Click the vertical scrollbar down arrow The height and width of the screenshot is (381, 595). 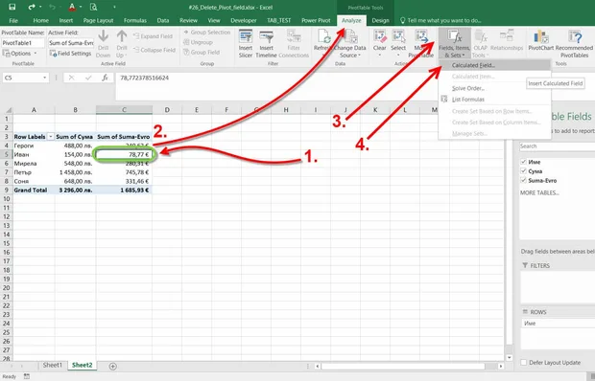coord(509,357)
